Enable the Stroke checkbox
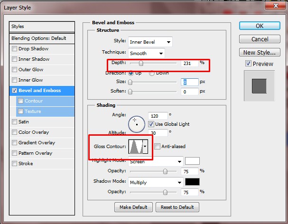Screen dimensions: 288x224 14,164
